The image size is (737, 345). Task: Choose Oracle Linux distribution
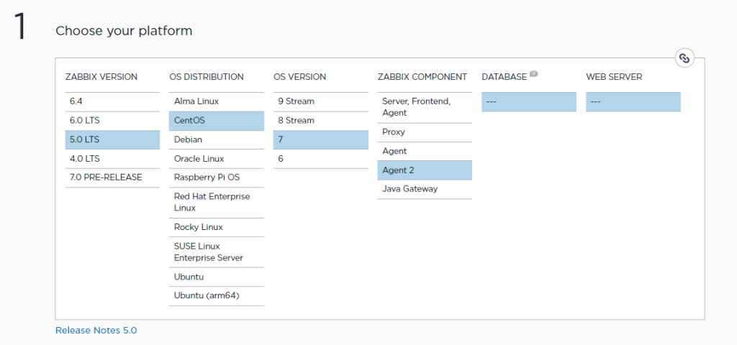tap(216, 158)
